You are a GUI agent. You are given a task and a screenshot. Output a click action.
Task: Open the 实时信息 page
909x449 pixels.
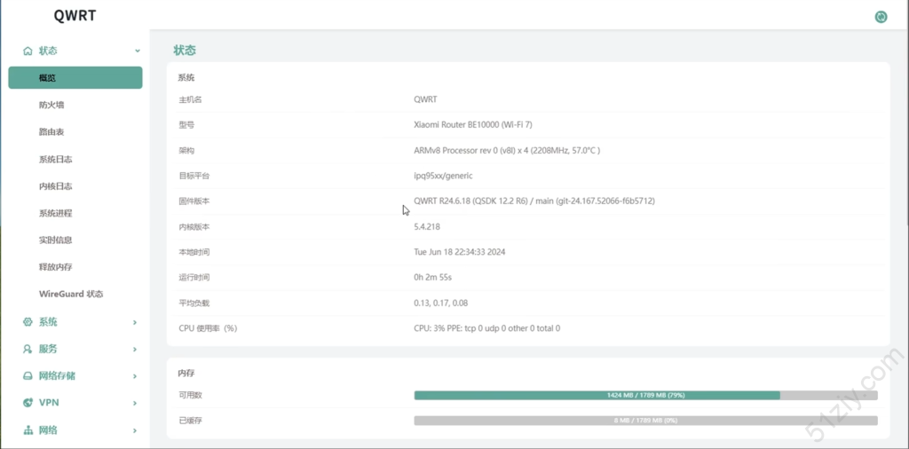[x=56, y=240]
